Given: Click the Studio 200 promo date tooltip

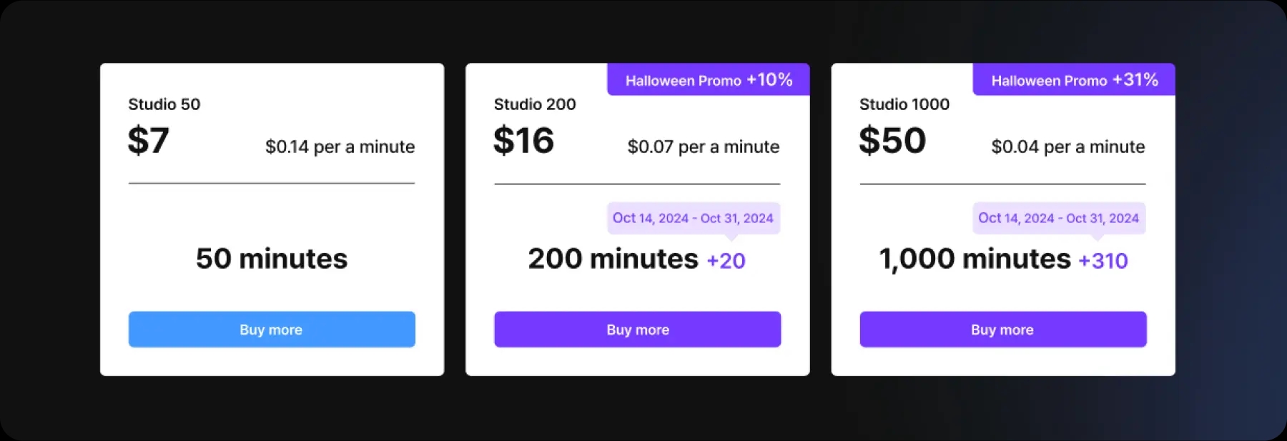Looking at the screenshot, I should click(694, 219).
